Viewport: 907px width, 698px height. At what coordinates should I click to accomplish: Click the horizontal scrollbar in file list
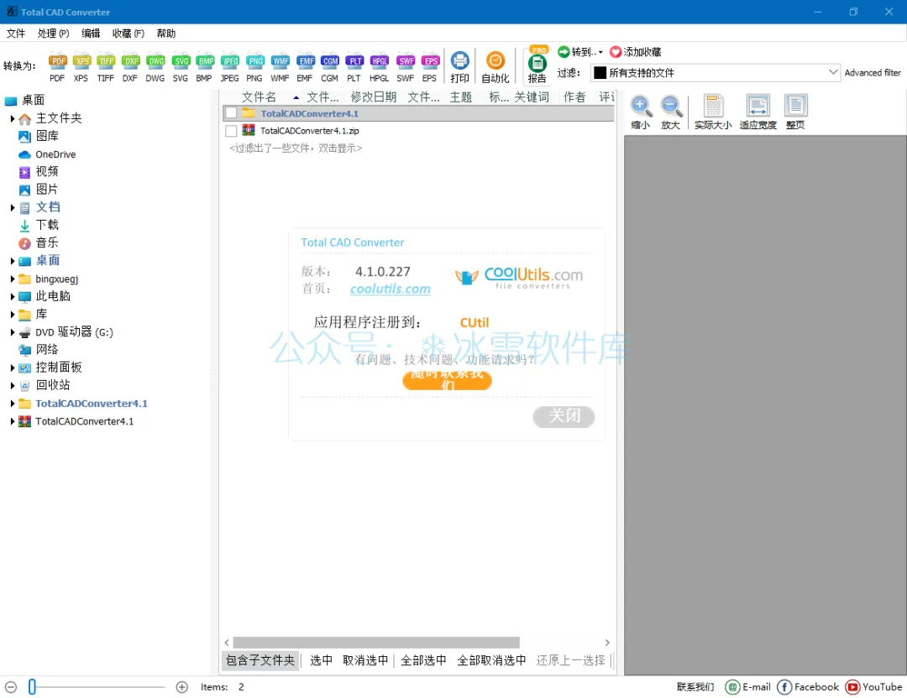376,643
